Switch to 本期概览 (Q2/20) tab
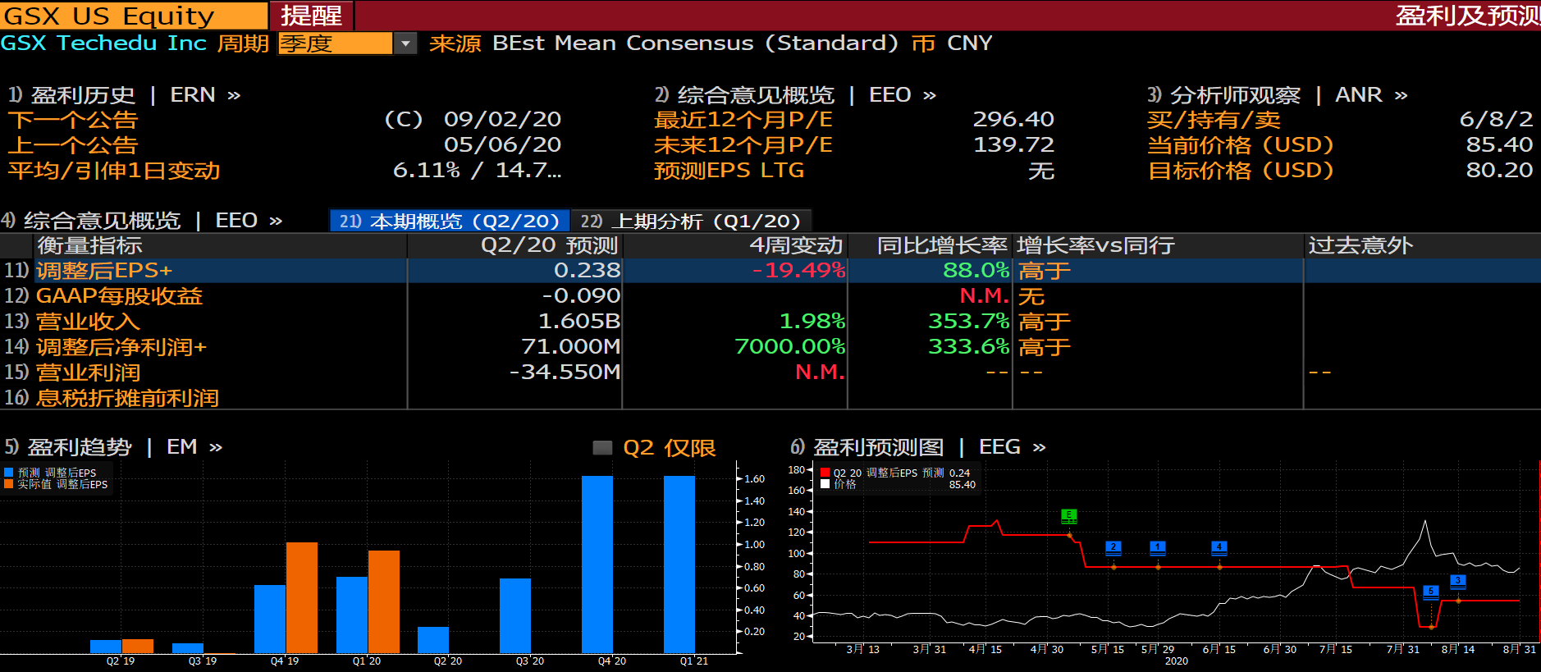Viewport: 1541px width, 672px height. click(x=450, y=221)
